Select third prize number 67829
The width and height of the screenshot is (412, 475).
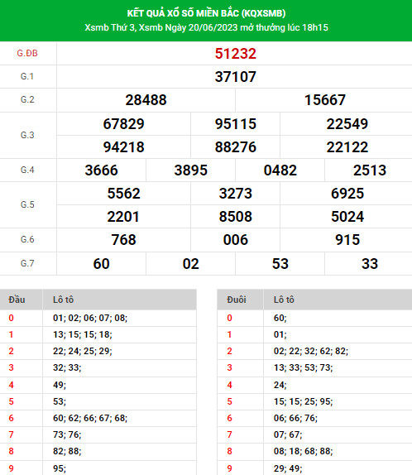(123, 124)
